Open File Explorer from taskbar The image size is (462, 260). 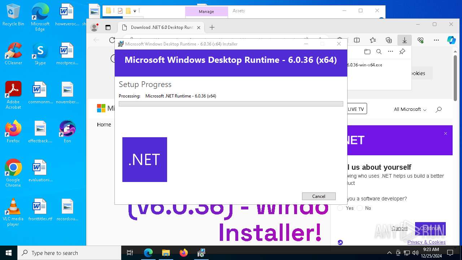pyautogui.click(x=166, y=253)
